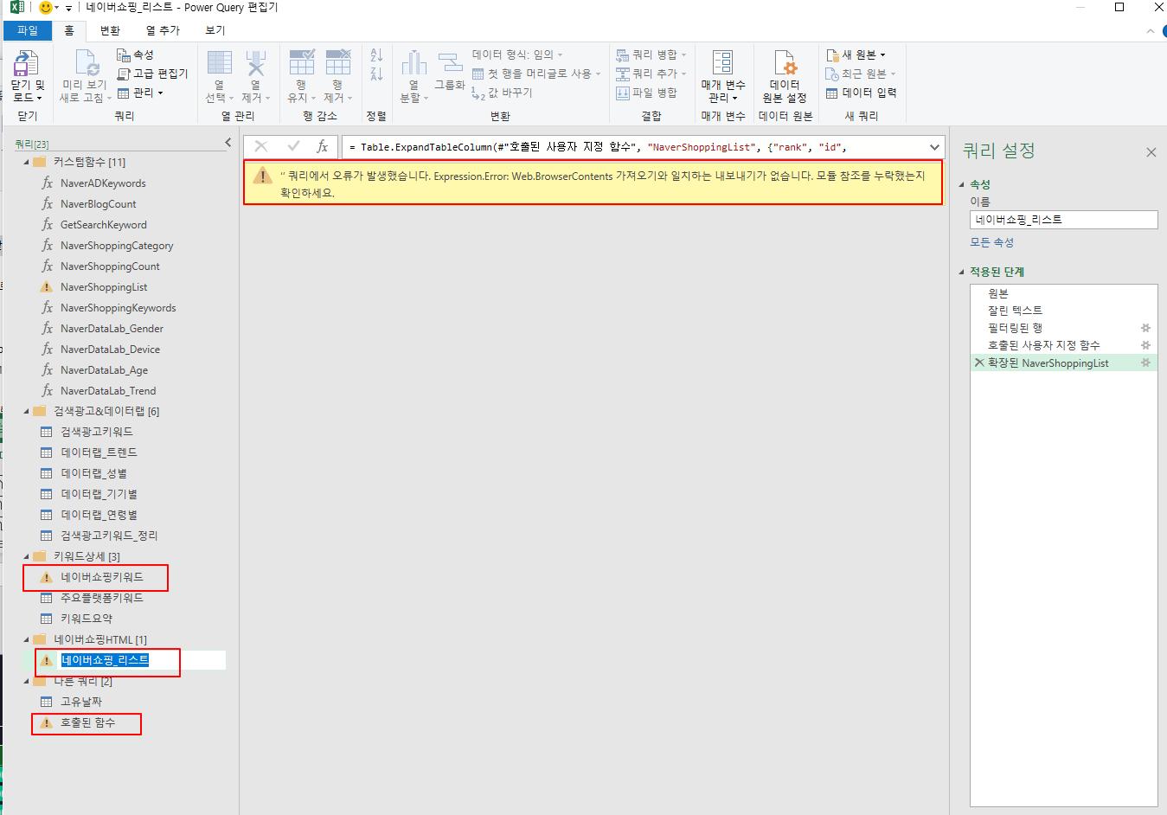Viewport: 1167px width, 815px height.
Task: Collapse the 적용된 단계 section
Action: pos(962,272)
